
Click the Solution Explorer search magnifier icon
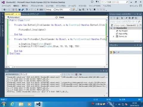click(139, 21)
